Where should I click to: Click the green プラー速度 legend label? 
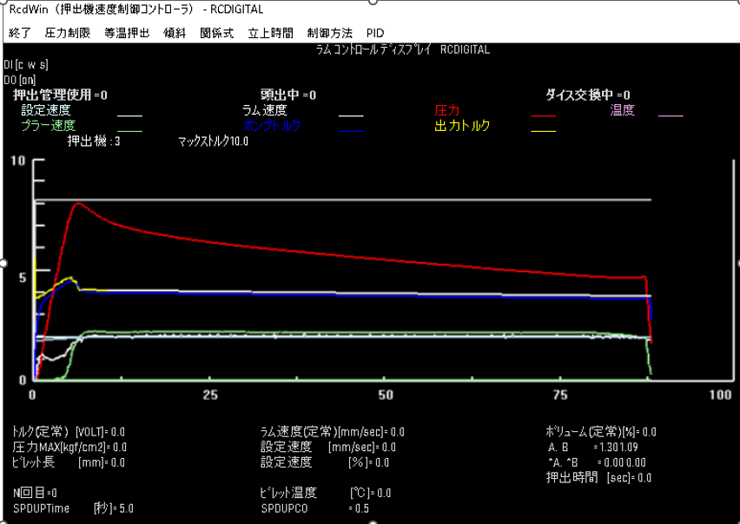[47, 126]
